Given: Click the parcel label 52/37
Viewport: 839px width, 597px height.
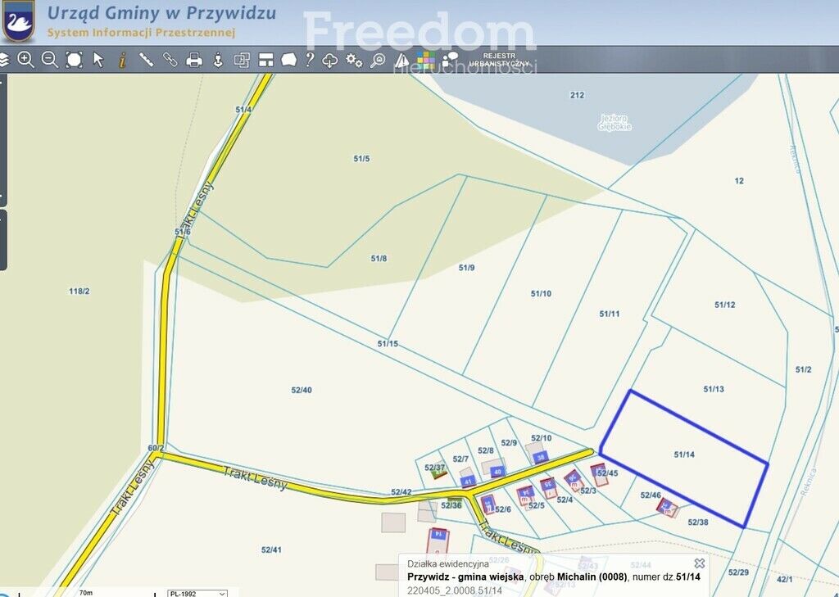Looking at the screenshot, I should [x=435, y=468].
